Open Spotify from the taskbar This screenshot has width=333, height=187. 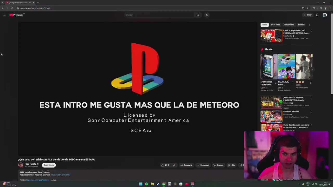(x=146, y=184)
